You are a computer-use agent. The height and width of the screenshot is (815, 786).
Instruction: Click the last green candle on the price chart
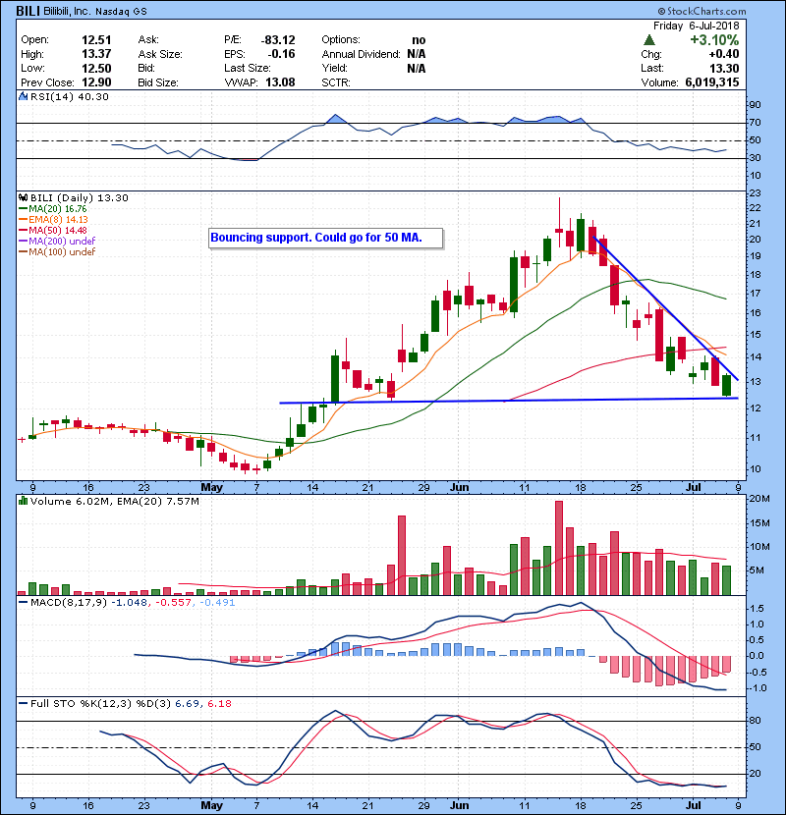pos(726,385)
